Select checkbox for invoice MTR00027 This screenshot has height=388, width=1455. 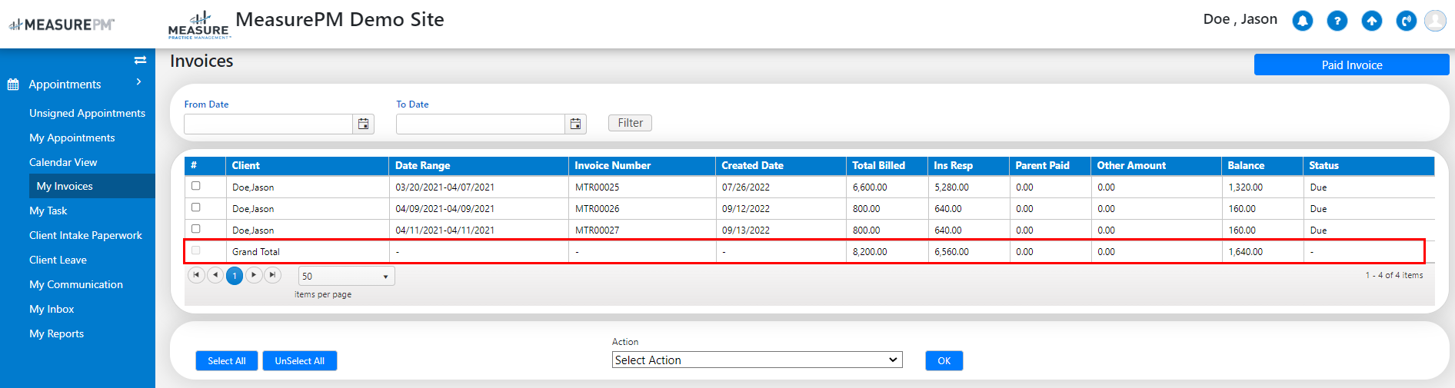pos(196,229)
